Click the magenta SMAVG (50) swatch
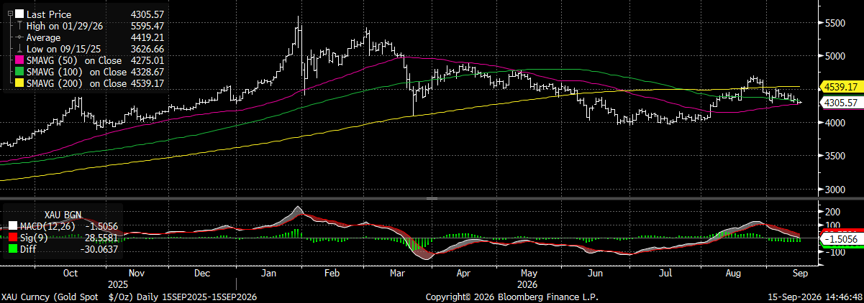The height and width of the screenshot is (303, 864). point(20,60)
